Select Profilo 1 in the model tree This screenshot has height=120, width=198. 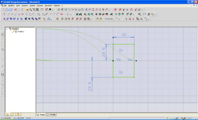tap(21, 32)
